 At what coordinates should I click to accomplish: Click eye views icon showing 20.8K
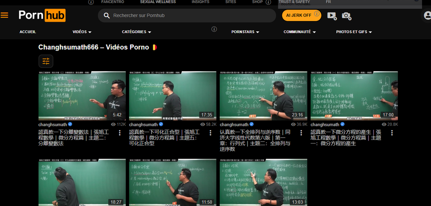pyautogui.click(x=384, y=124)
